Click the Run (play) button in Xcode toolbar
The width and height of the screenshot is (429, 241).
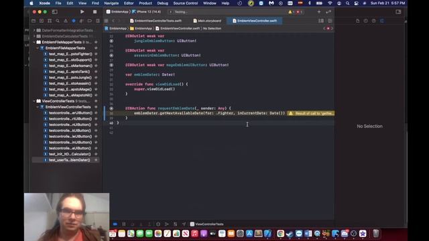[x=82, y=12]
